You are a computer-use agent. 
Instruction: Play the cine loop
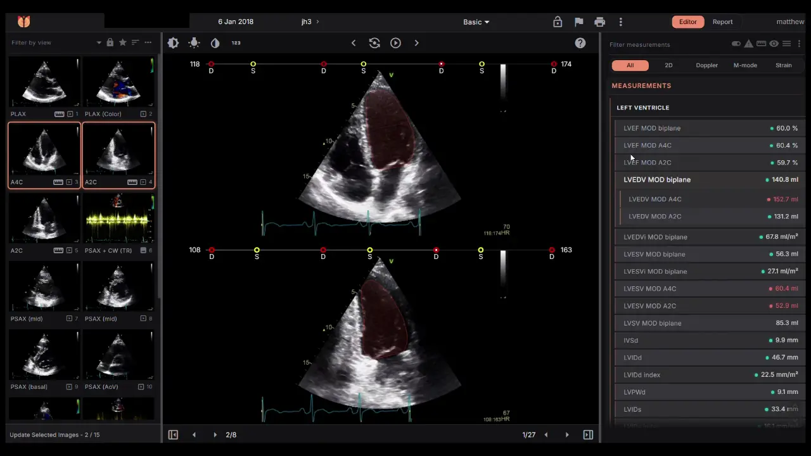pos(395,43)
